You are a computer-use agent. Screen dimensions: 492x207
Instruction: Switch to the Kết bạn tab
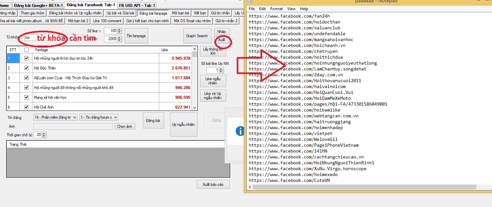click(200, 13)
